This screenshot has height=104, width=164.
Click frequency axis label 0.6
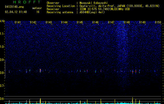coord(2,99)
